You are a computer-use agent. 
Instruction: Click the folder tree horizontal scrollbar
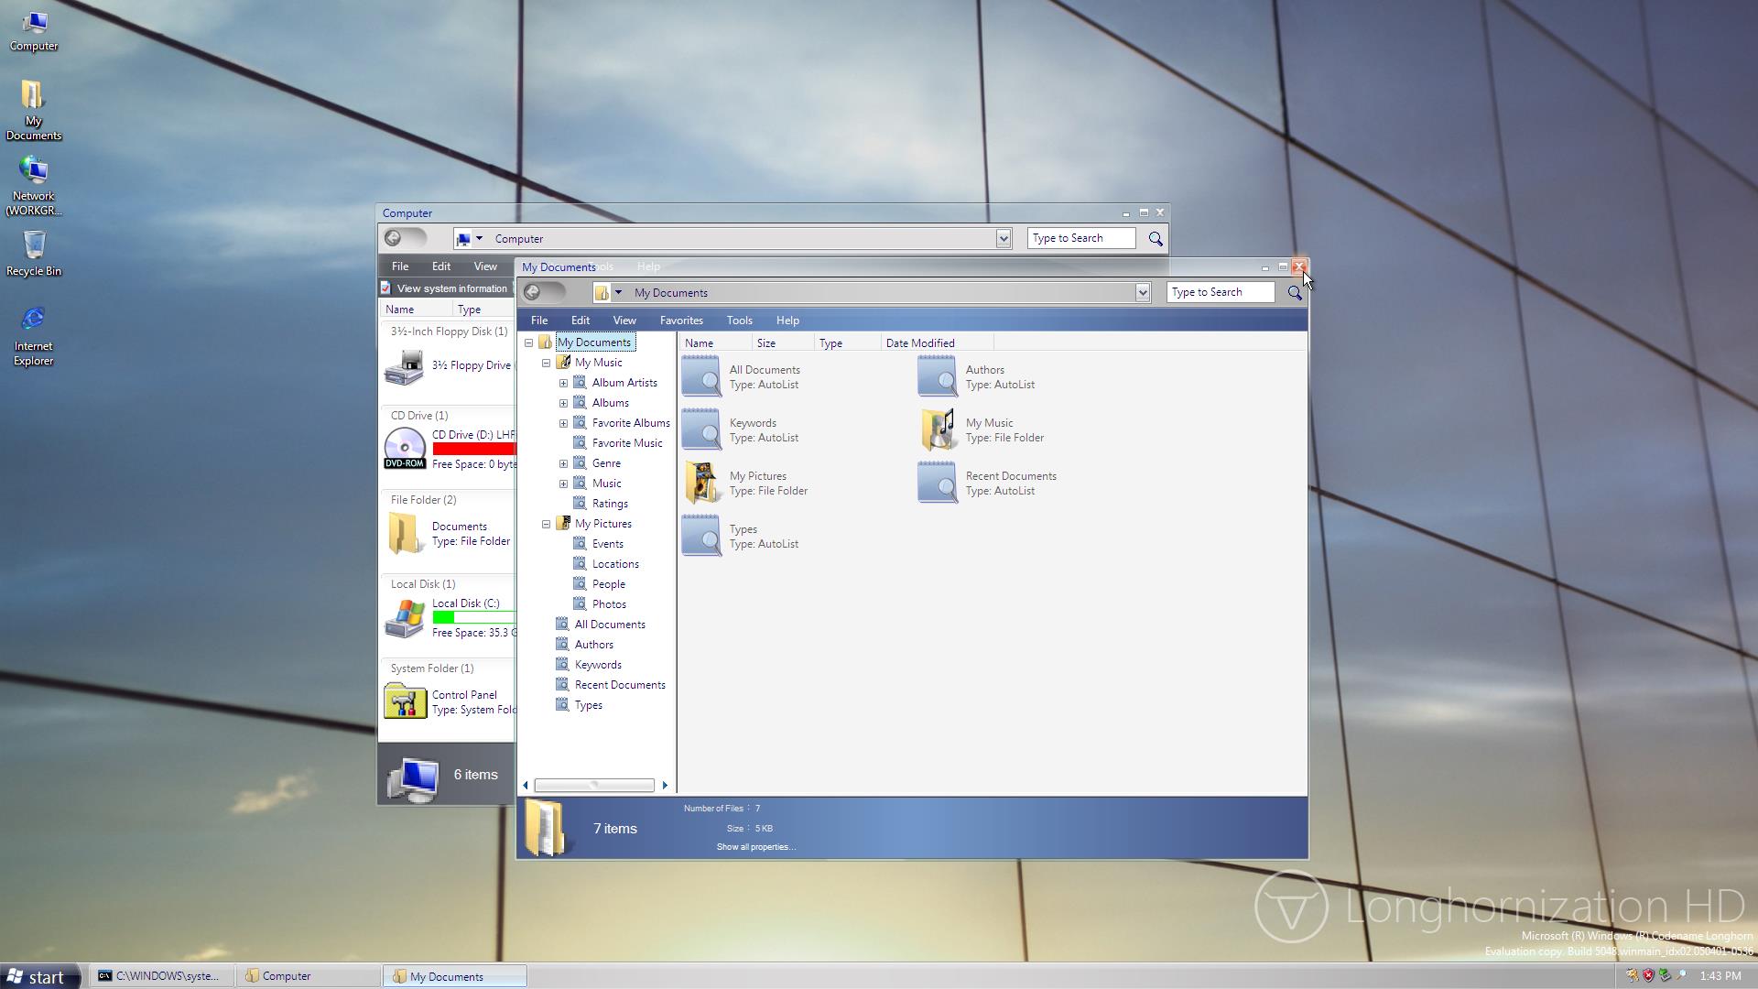(594, 785)
